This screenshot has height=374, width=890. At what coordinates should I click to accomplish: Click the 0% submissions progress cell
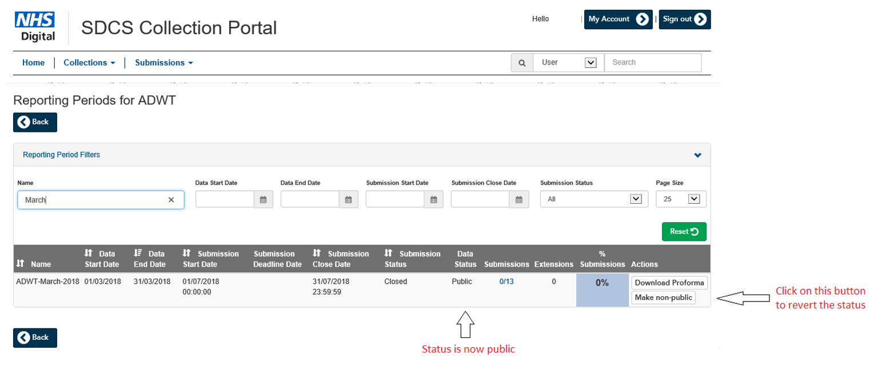coord(602,290)
